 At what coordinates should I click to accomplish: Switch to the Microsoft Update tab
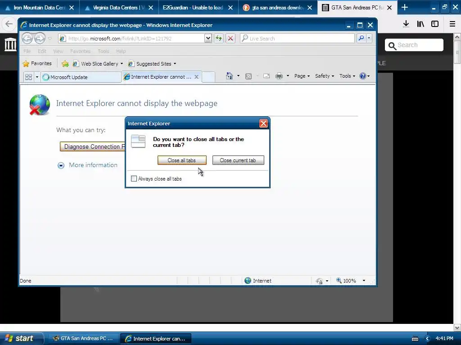tap(81, 77)
